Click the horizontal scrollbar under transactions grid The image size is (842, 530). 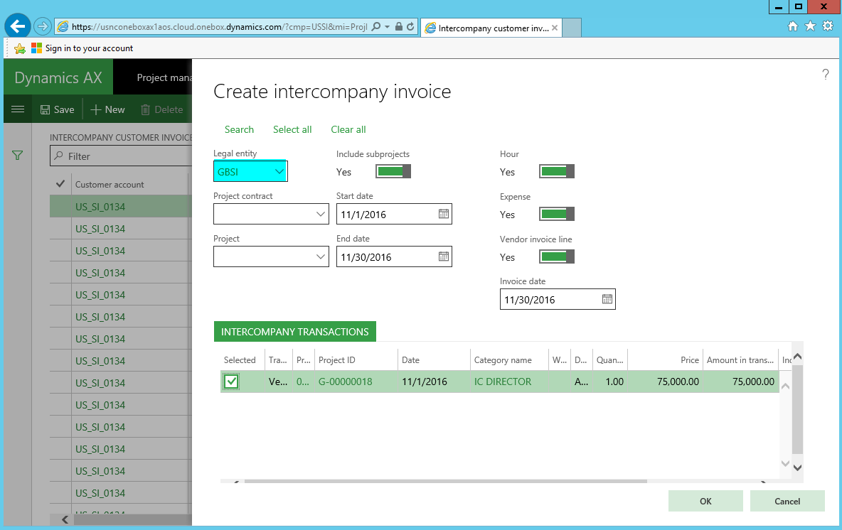pos(444,482)
